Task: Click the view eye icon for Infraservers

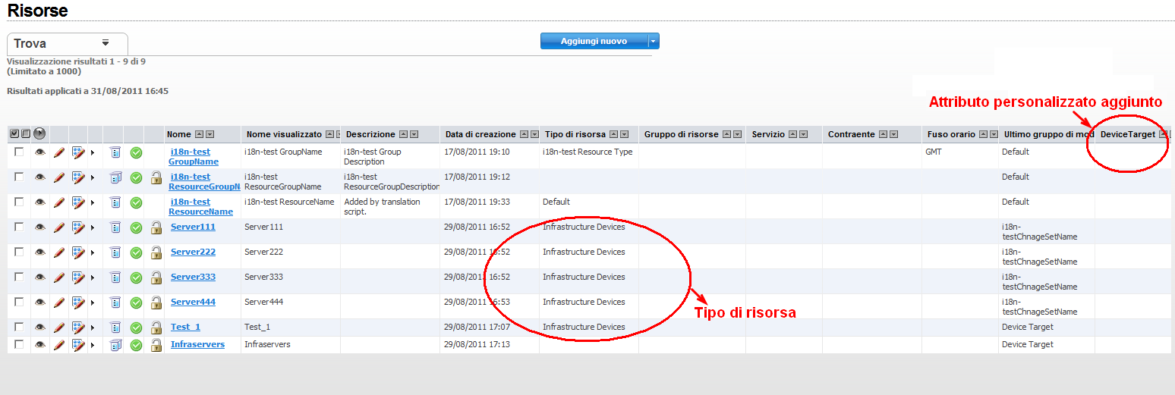Action: pos(39,345)
